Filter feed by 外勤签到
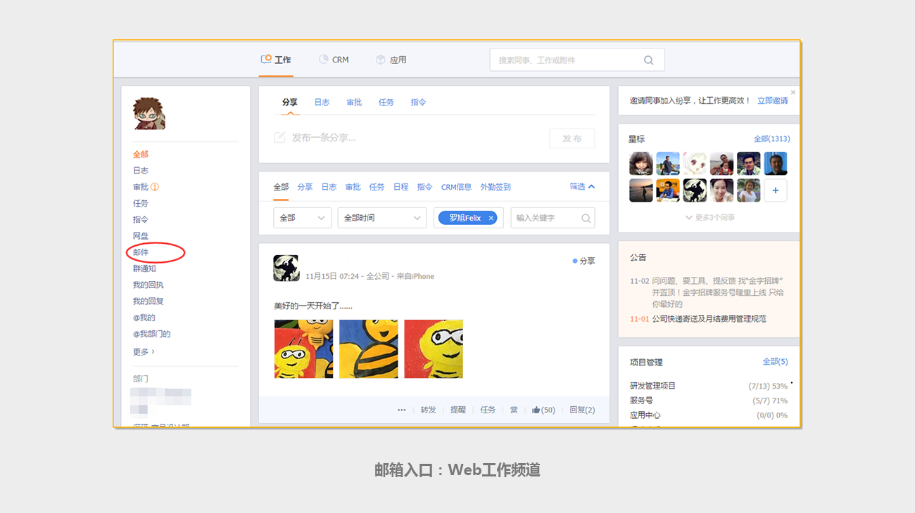Viewport: 915px width, 513px height. (x=496, y=187)
